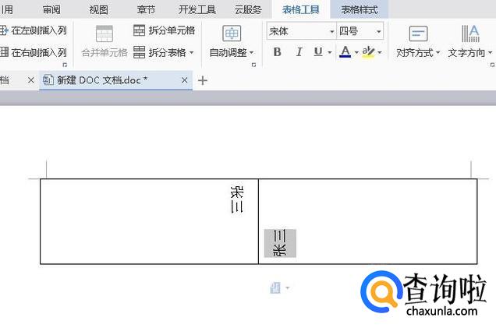Screen dimensions: 496x335
Task: Click the font color A button
Action: coord(345,52)
